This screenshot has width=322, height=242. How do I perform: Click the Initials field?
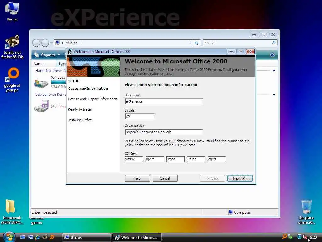pyautogui.click(x=140, y=117)
